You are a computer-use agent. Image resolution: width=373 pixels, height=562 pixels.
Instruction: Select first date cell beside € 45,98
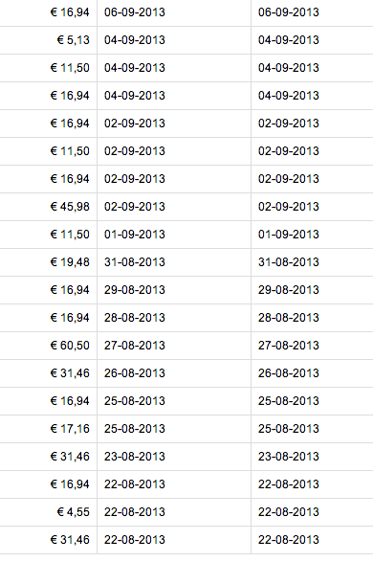tap(174, 207)
